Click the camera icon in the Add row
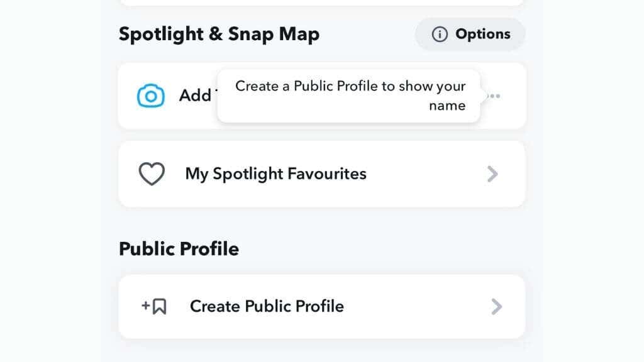The width and height of the screenshot is (644, 362). point(150,96)
